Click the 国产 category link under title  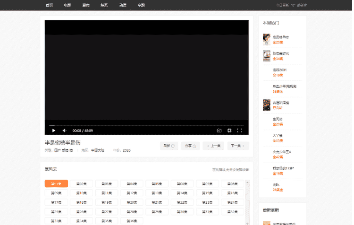58,150
